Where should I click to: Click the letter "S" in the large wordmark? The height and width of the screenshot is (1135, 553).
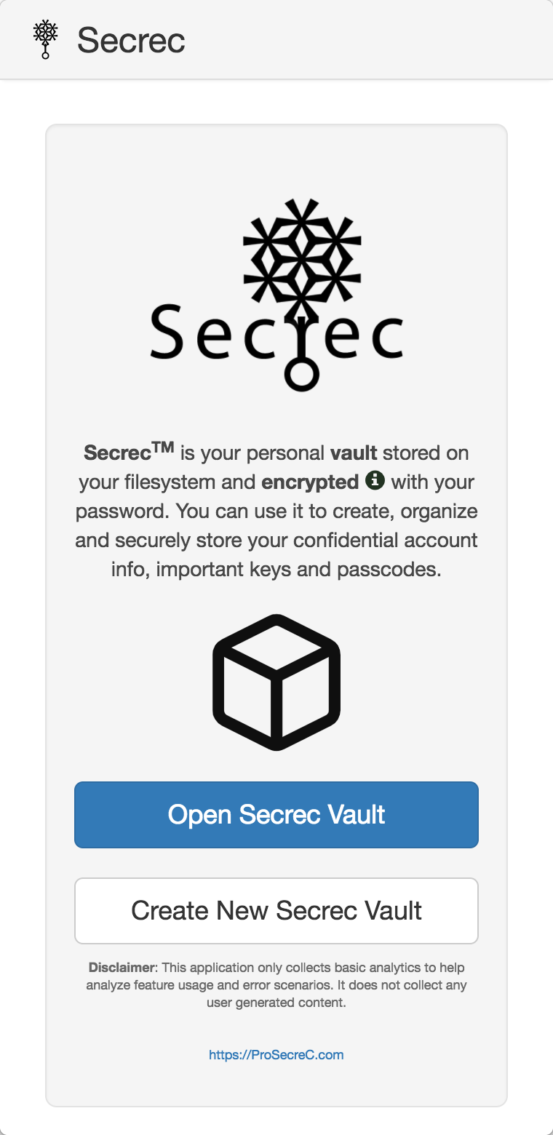(170, 332)
